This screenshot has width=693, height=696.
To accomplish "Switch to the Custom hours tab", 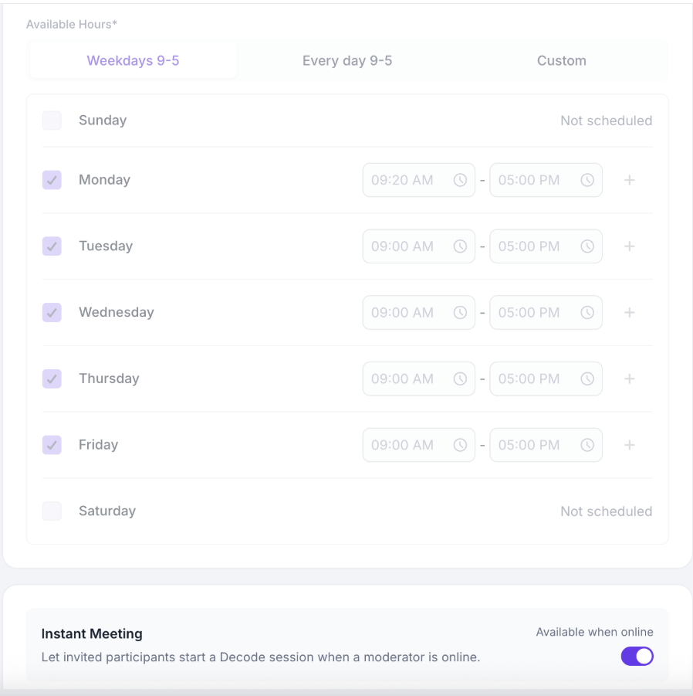I will [561, 60].
